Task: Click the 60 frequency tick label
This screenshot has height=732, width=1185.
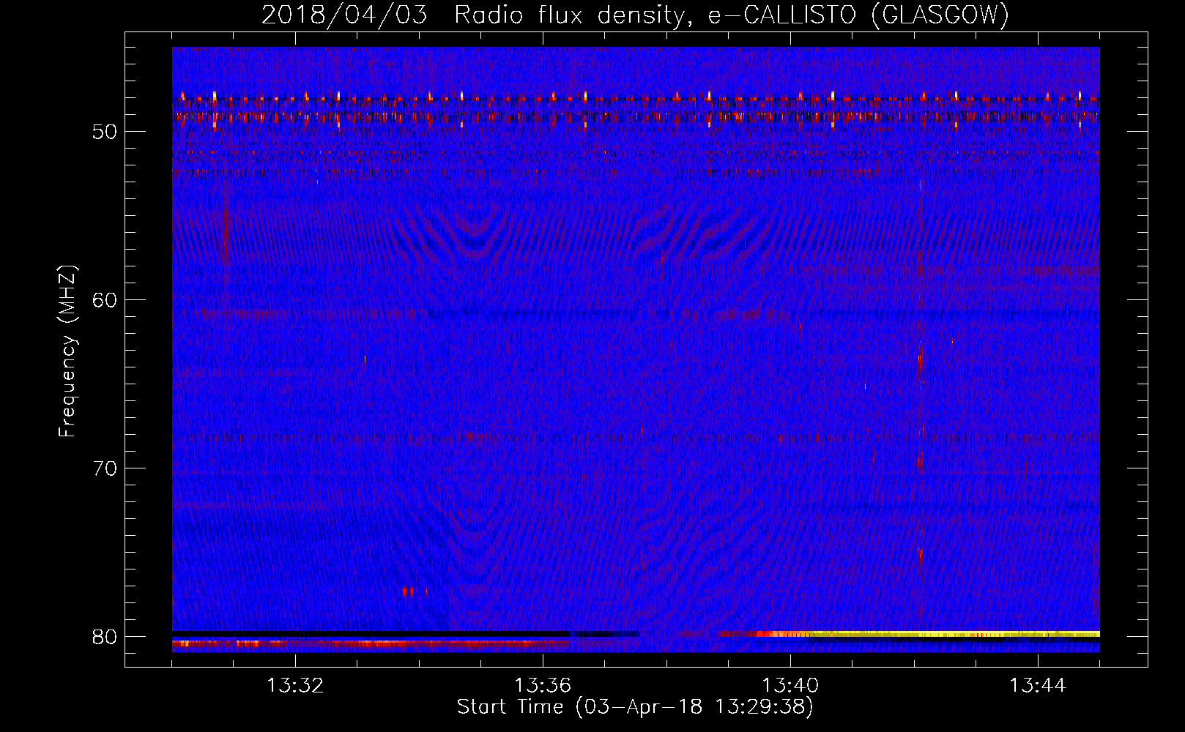Action: pos(105,300)
